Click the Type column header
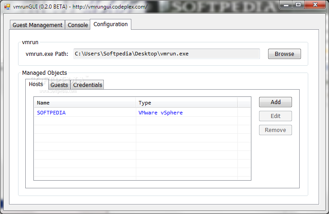This screenshot has height=214, width=329. [186, 103]
